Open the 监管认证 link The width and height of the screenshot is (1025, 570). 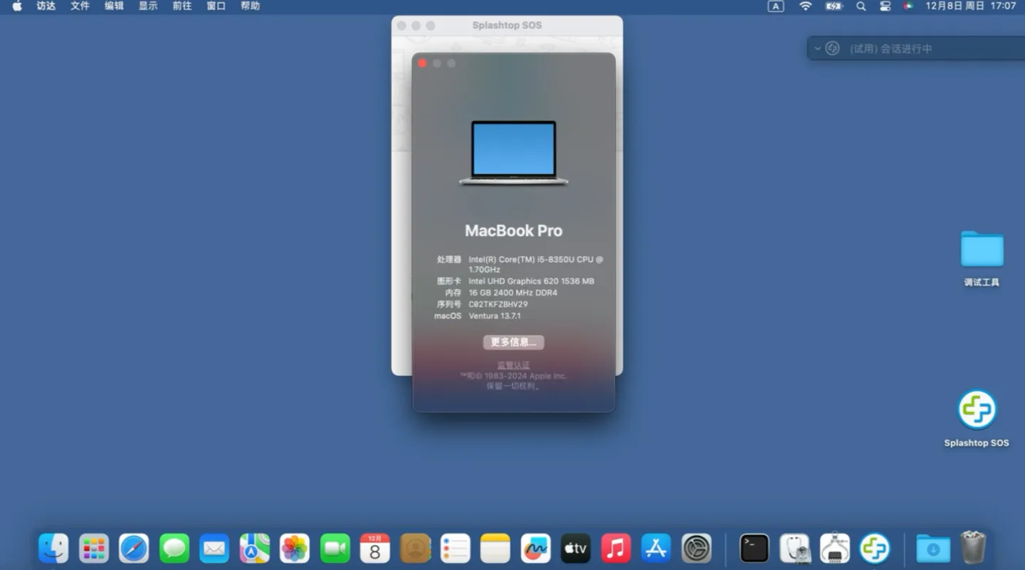pos(513,365)
